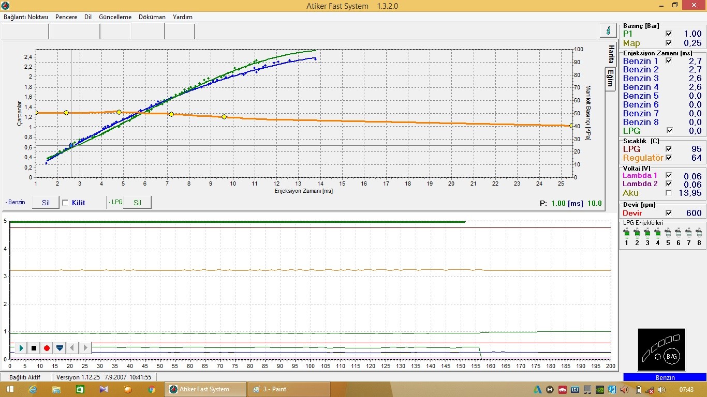Toggle LPG injector 3 icon
The width and height of the screenshot is (707, 397).
point(647,234)
